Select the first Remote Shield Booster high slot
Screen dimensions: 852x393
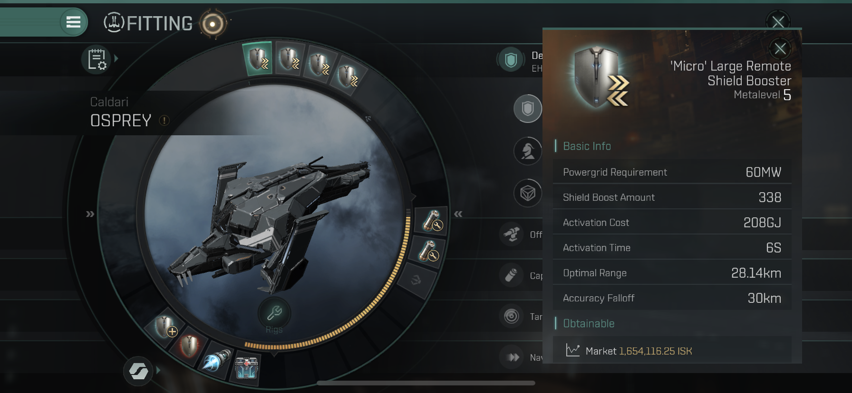258,58
